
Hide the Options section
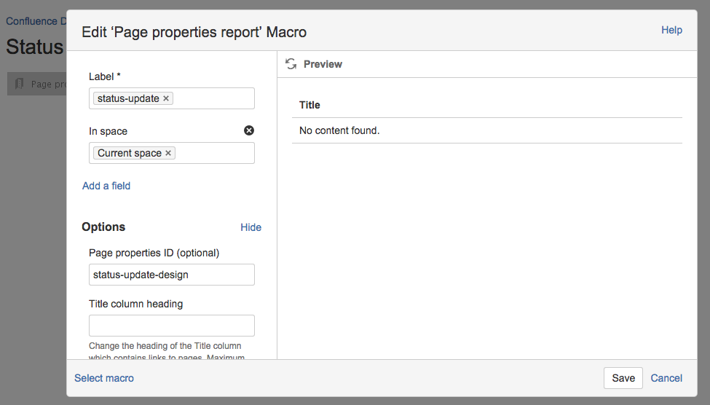tap(251, 227)
